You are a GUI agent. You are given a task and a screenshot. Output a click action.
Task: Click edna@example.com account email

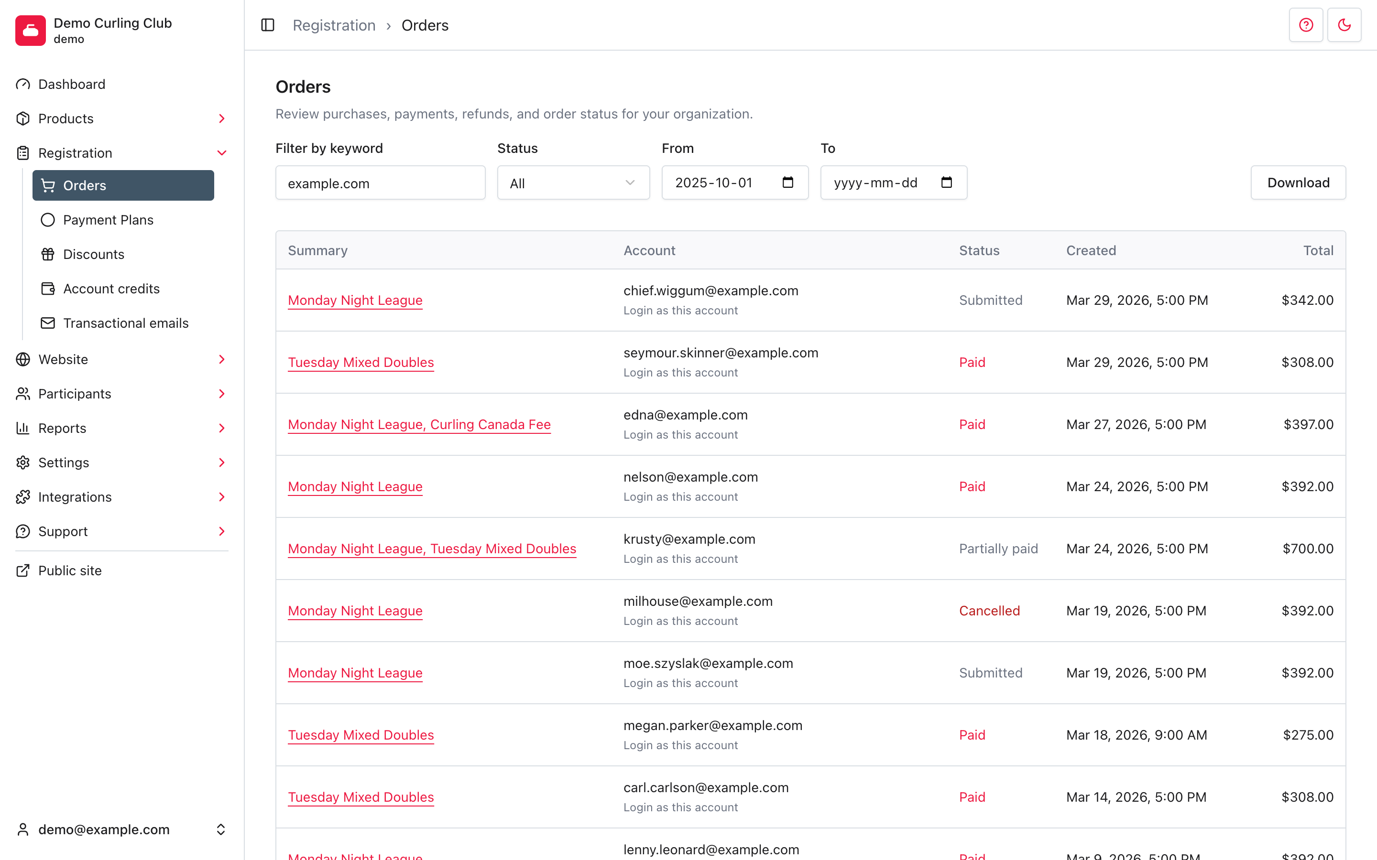[x=685, y=415]
